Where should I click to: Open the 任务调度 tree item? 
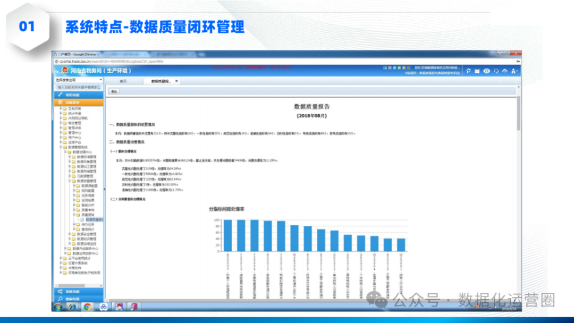pos(88,195)
